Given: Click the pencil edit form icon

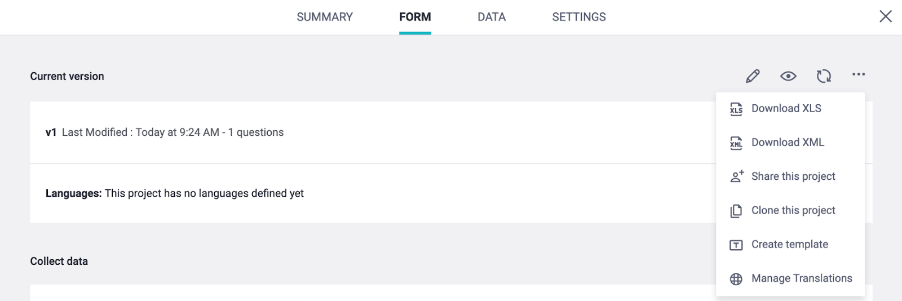Looking at the screenshot, I should [x=753, y=76].
